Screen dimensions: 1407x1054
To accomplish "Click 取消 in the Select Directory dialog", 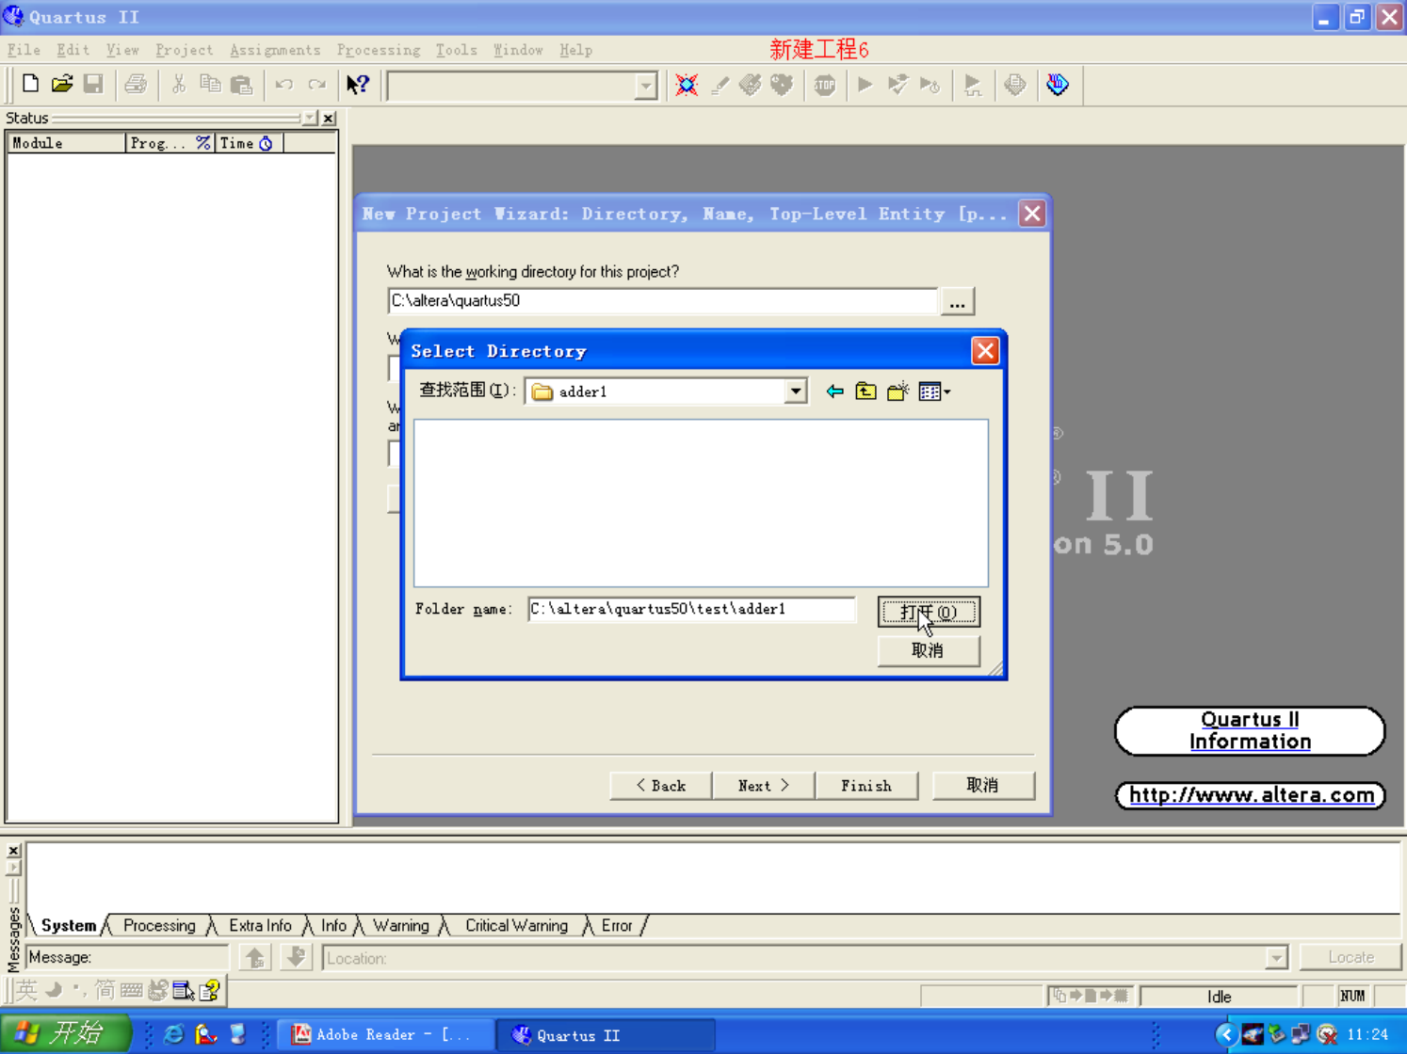I will point(929,650).
